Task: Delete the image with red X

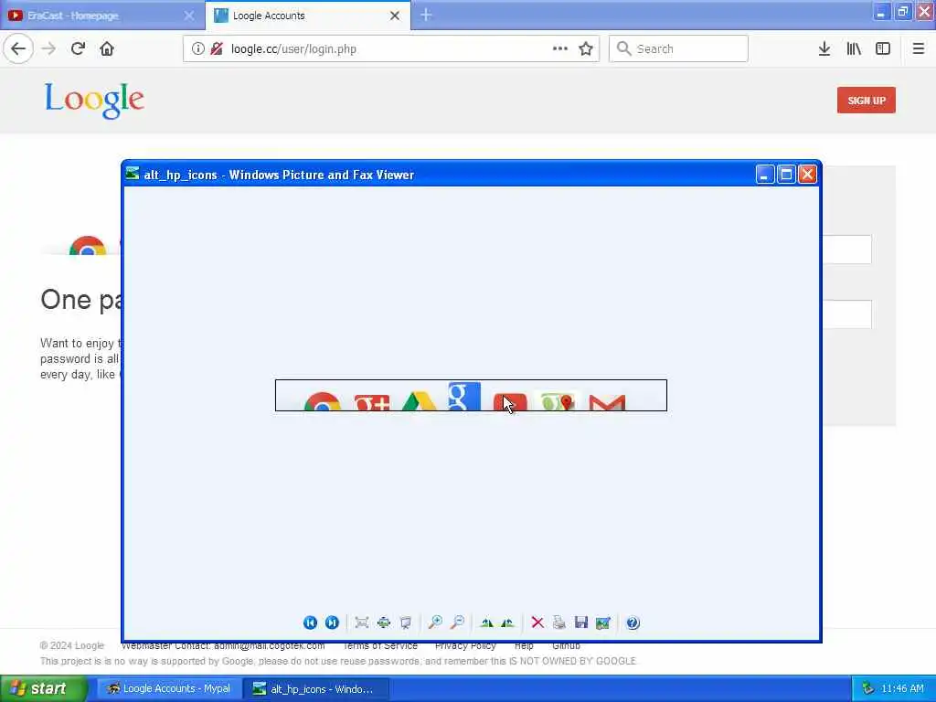Action: tap(537, 622)
